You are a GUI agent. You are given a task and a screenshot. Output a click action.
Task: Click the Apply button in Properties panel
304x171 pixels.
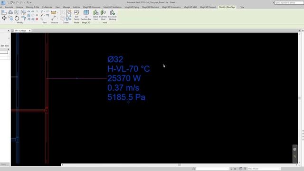[4, 164]
